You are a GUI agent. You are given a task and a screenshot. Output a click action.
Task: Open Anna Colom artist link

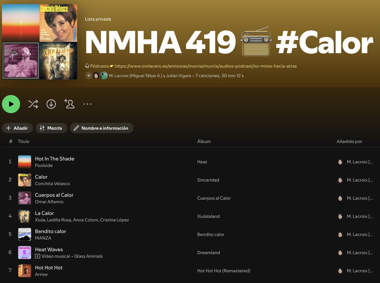[85, 220]
